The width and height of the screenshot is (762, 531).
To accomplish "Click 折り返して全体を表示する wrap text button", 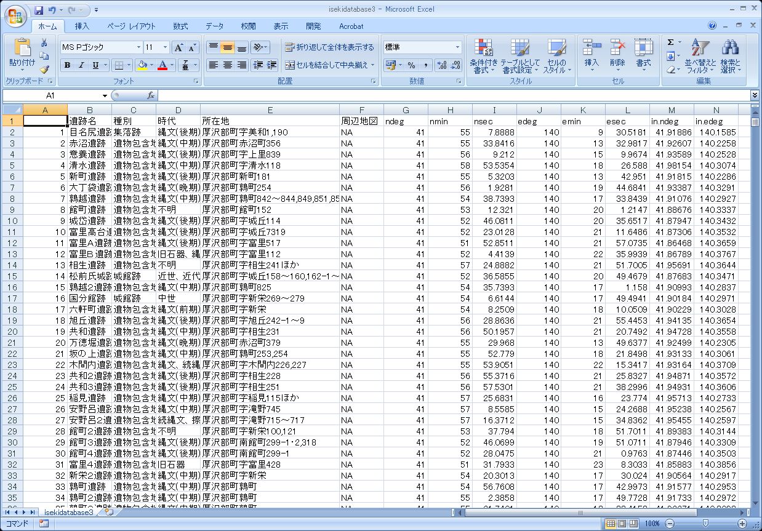I will (x=330, y=47).
